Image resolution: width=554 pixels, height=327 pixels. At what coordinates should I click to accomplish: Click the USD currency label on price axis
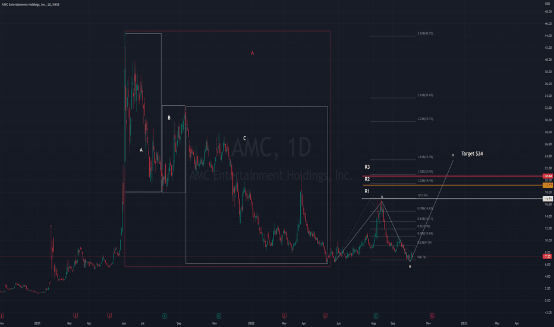547,4
